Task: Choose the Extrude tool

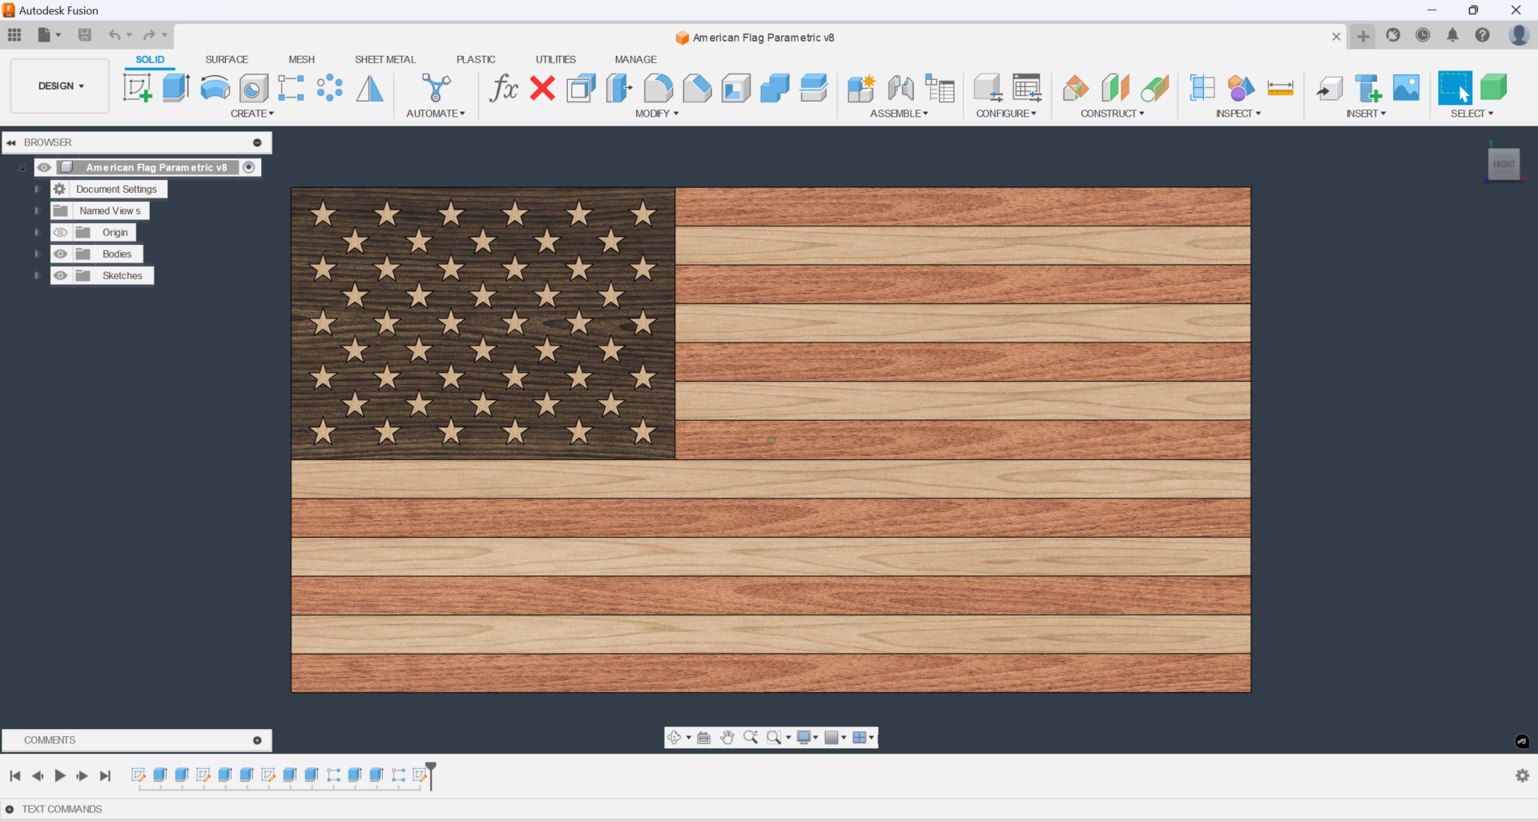Action: 176,87
